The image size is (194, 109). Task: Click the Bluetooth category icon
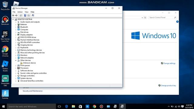pyautogui.click(x=18, y=27)
